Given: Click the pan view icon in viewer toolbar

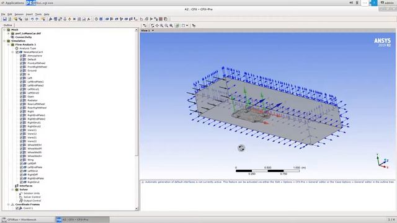Looking at the screenshot, I should click(157, 25).
